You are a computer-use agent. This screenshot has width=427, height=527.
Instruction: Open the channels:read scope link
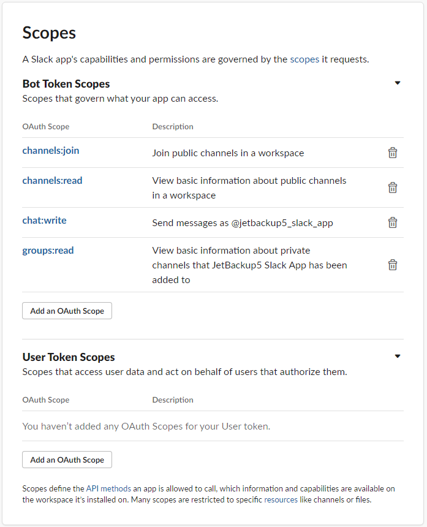[53, 181]
